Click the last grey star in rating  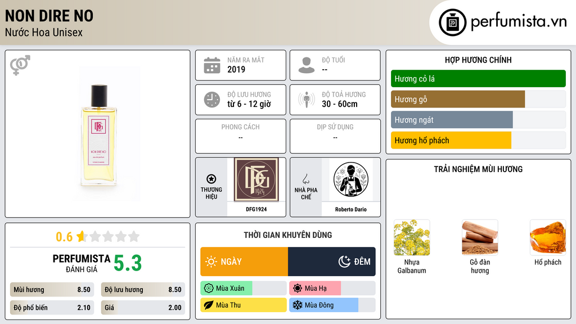(x=134, y=236)
